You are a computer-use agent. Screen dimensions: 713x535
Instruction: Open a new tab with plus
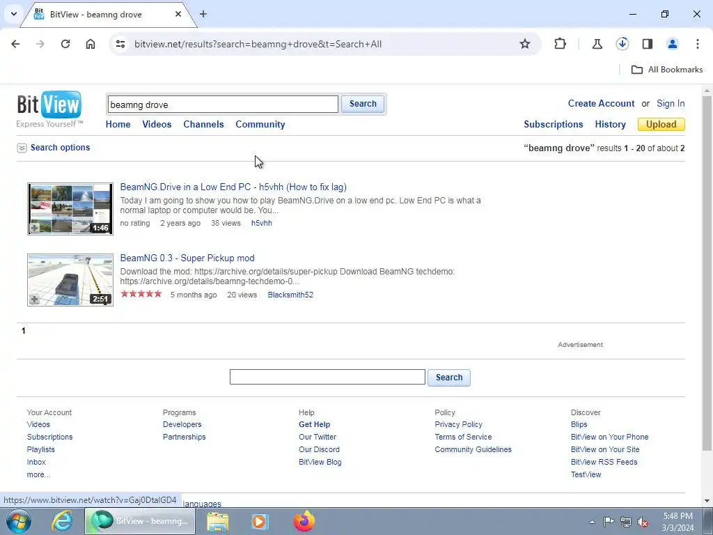point(203,14)
